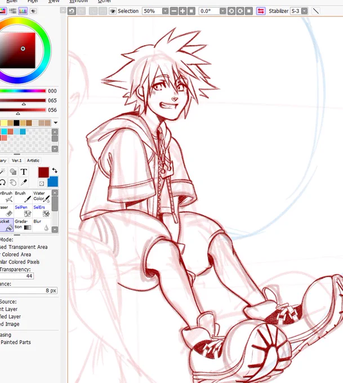343x383 pixels.
Task: Switch to the Ver.1 brush tab
Action: (x=16, y=161)
